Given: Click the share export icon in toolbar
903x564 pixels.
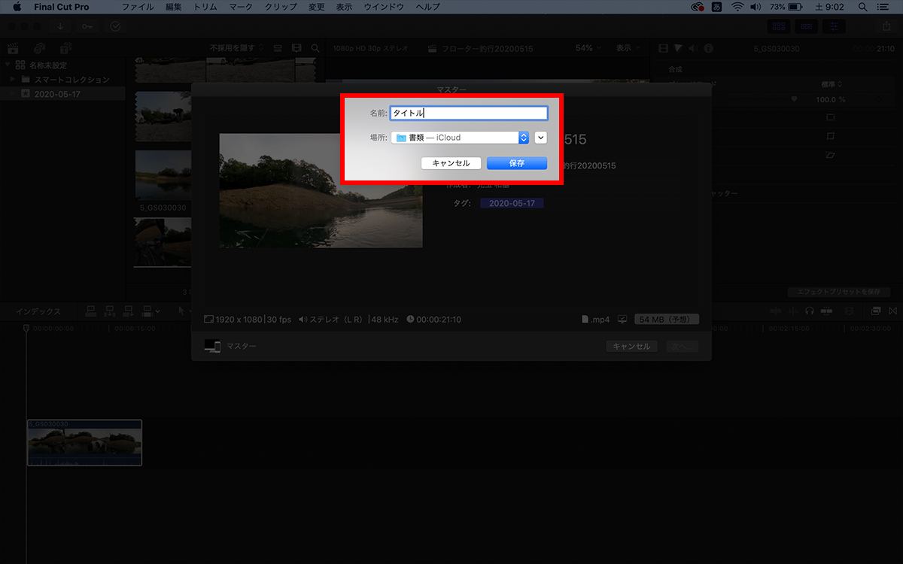Looking at the screenshot, I should (x=887, y=26).
